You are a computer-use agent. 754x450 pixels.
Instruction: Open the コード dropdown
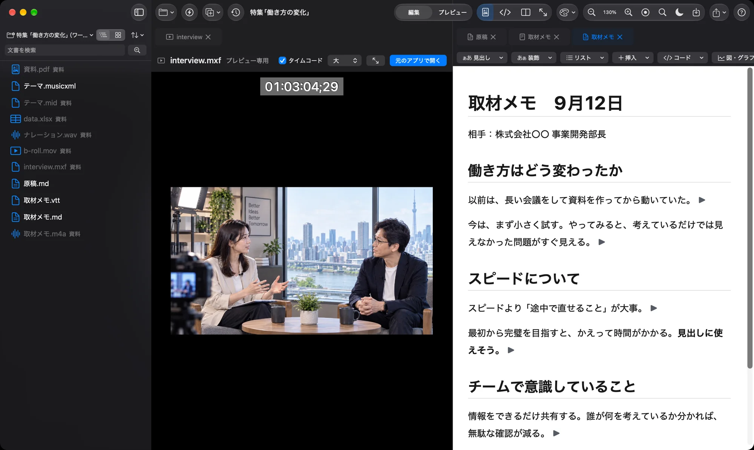coord(683,58)
